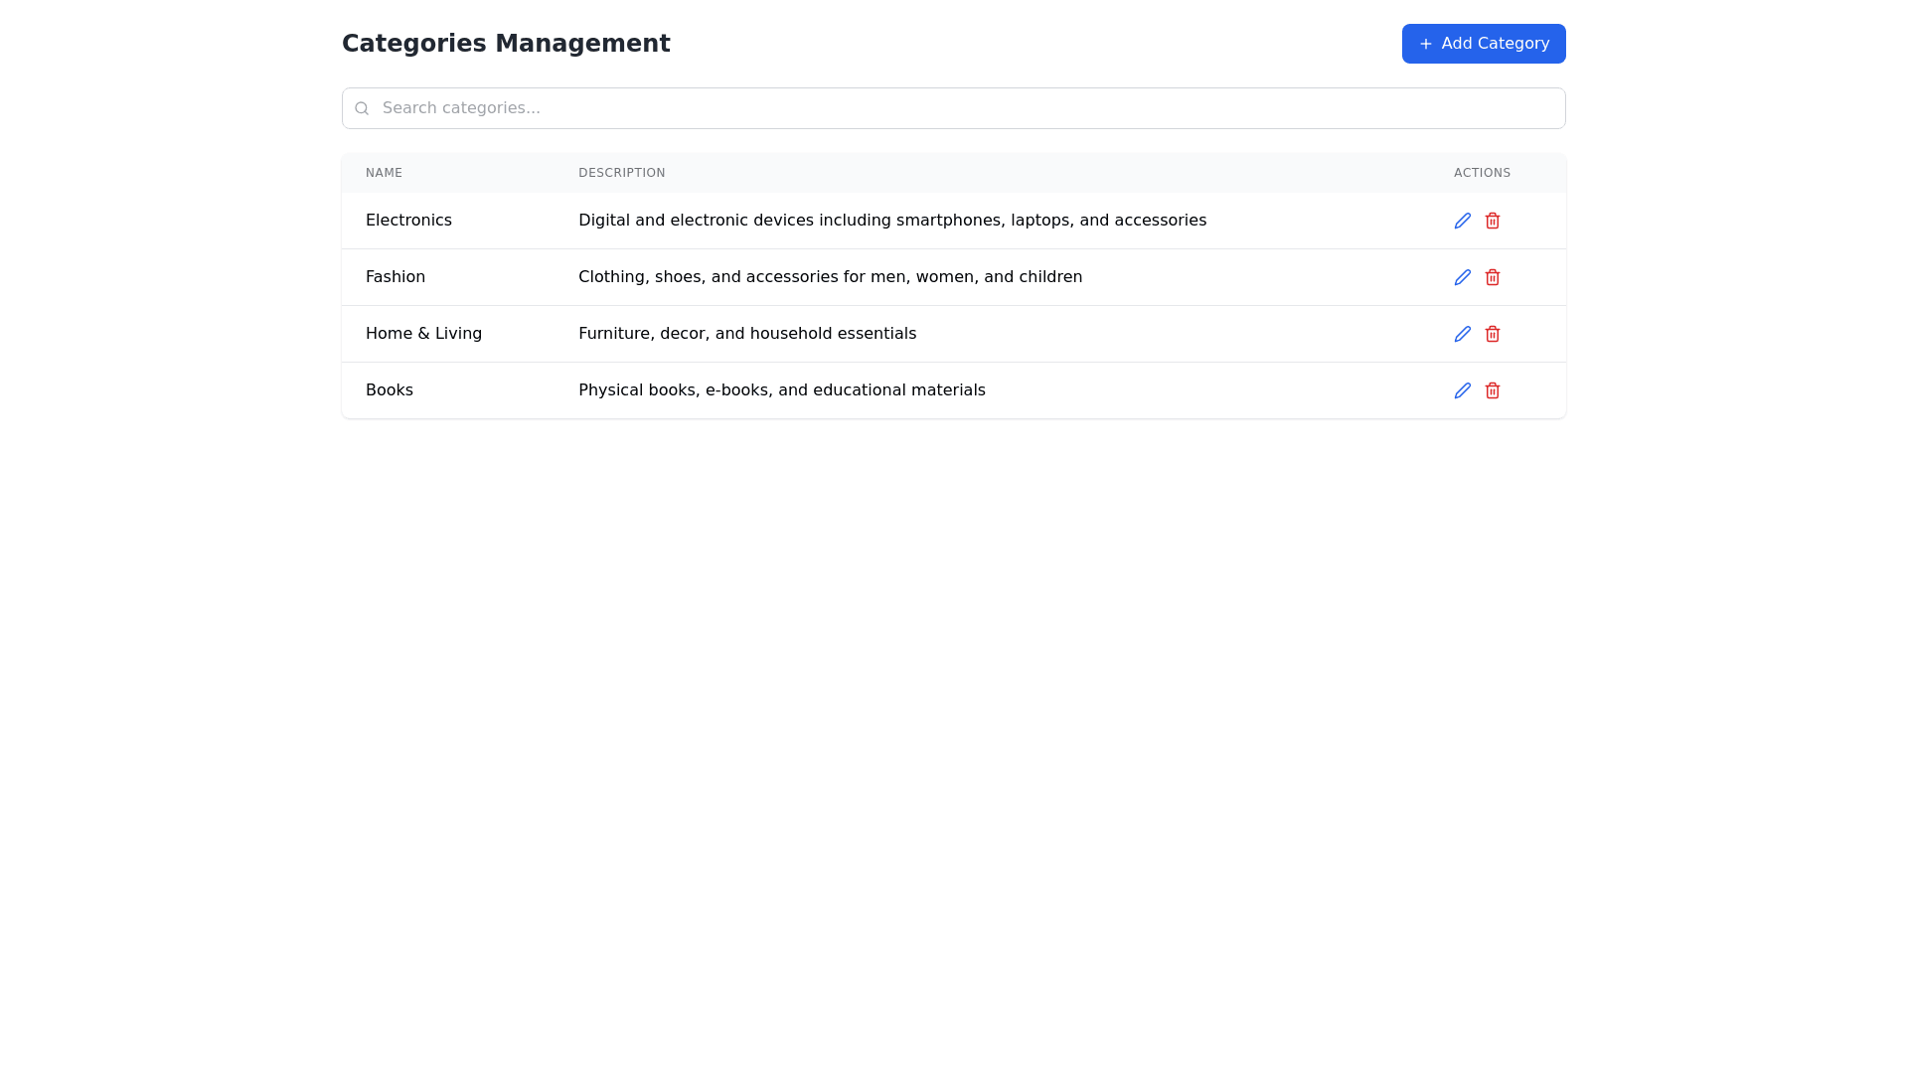Click the Fashion row's pencil icon
This screenshot has width=1908, height=1073.
tap(1462, 277)
